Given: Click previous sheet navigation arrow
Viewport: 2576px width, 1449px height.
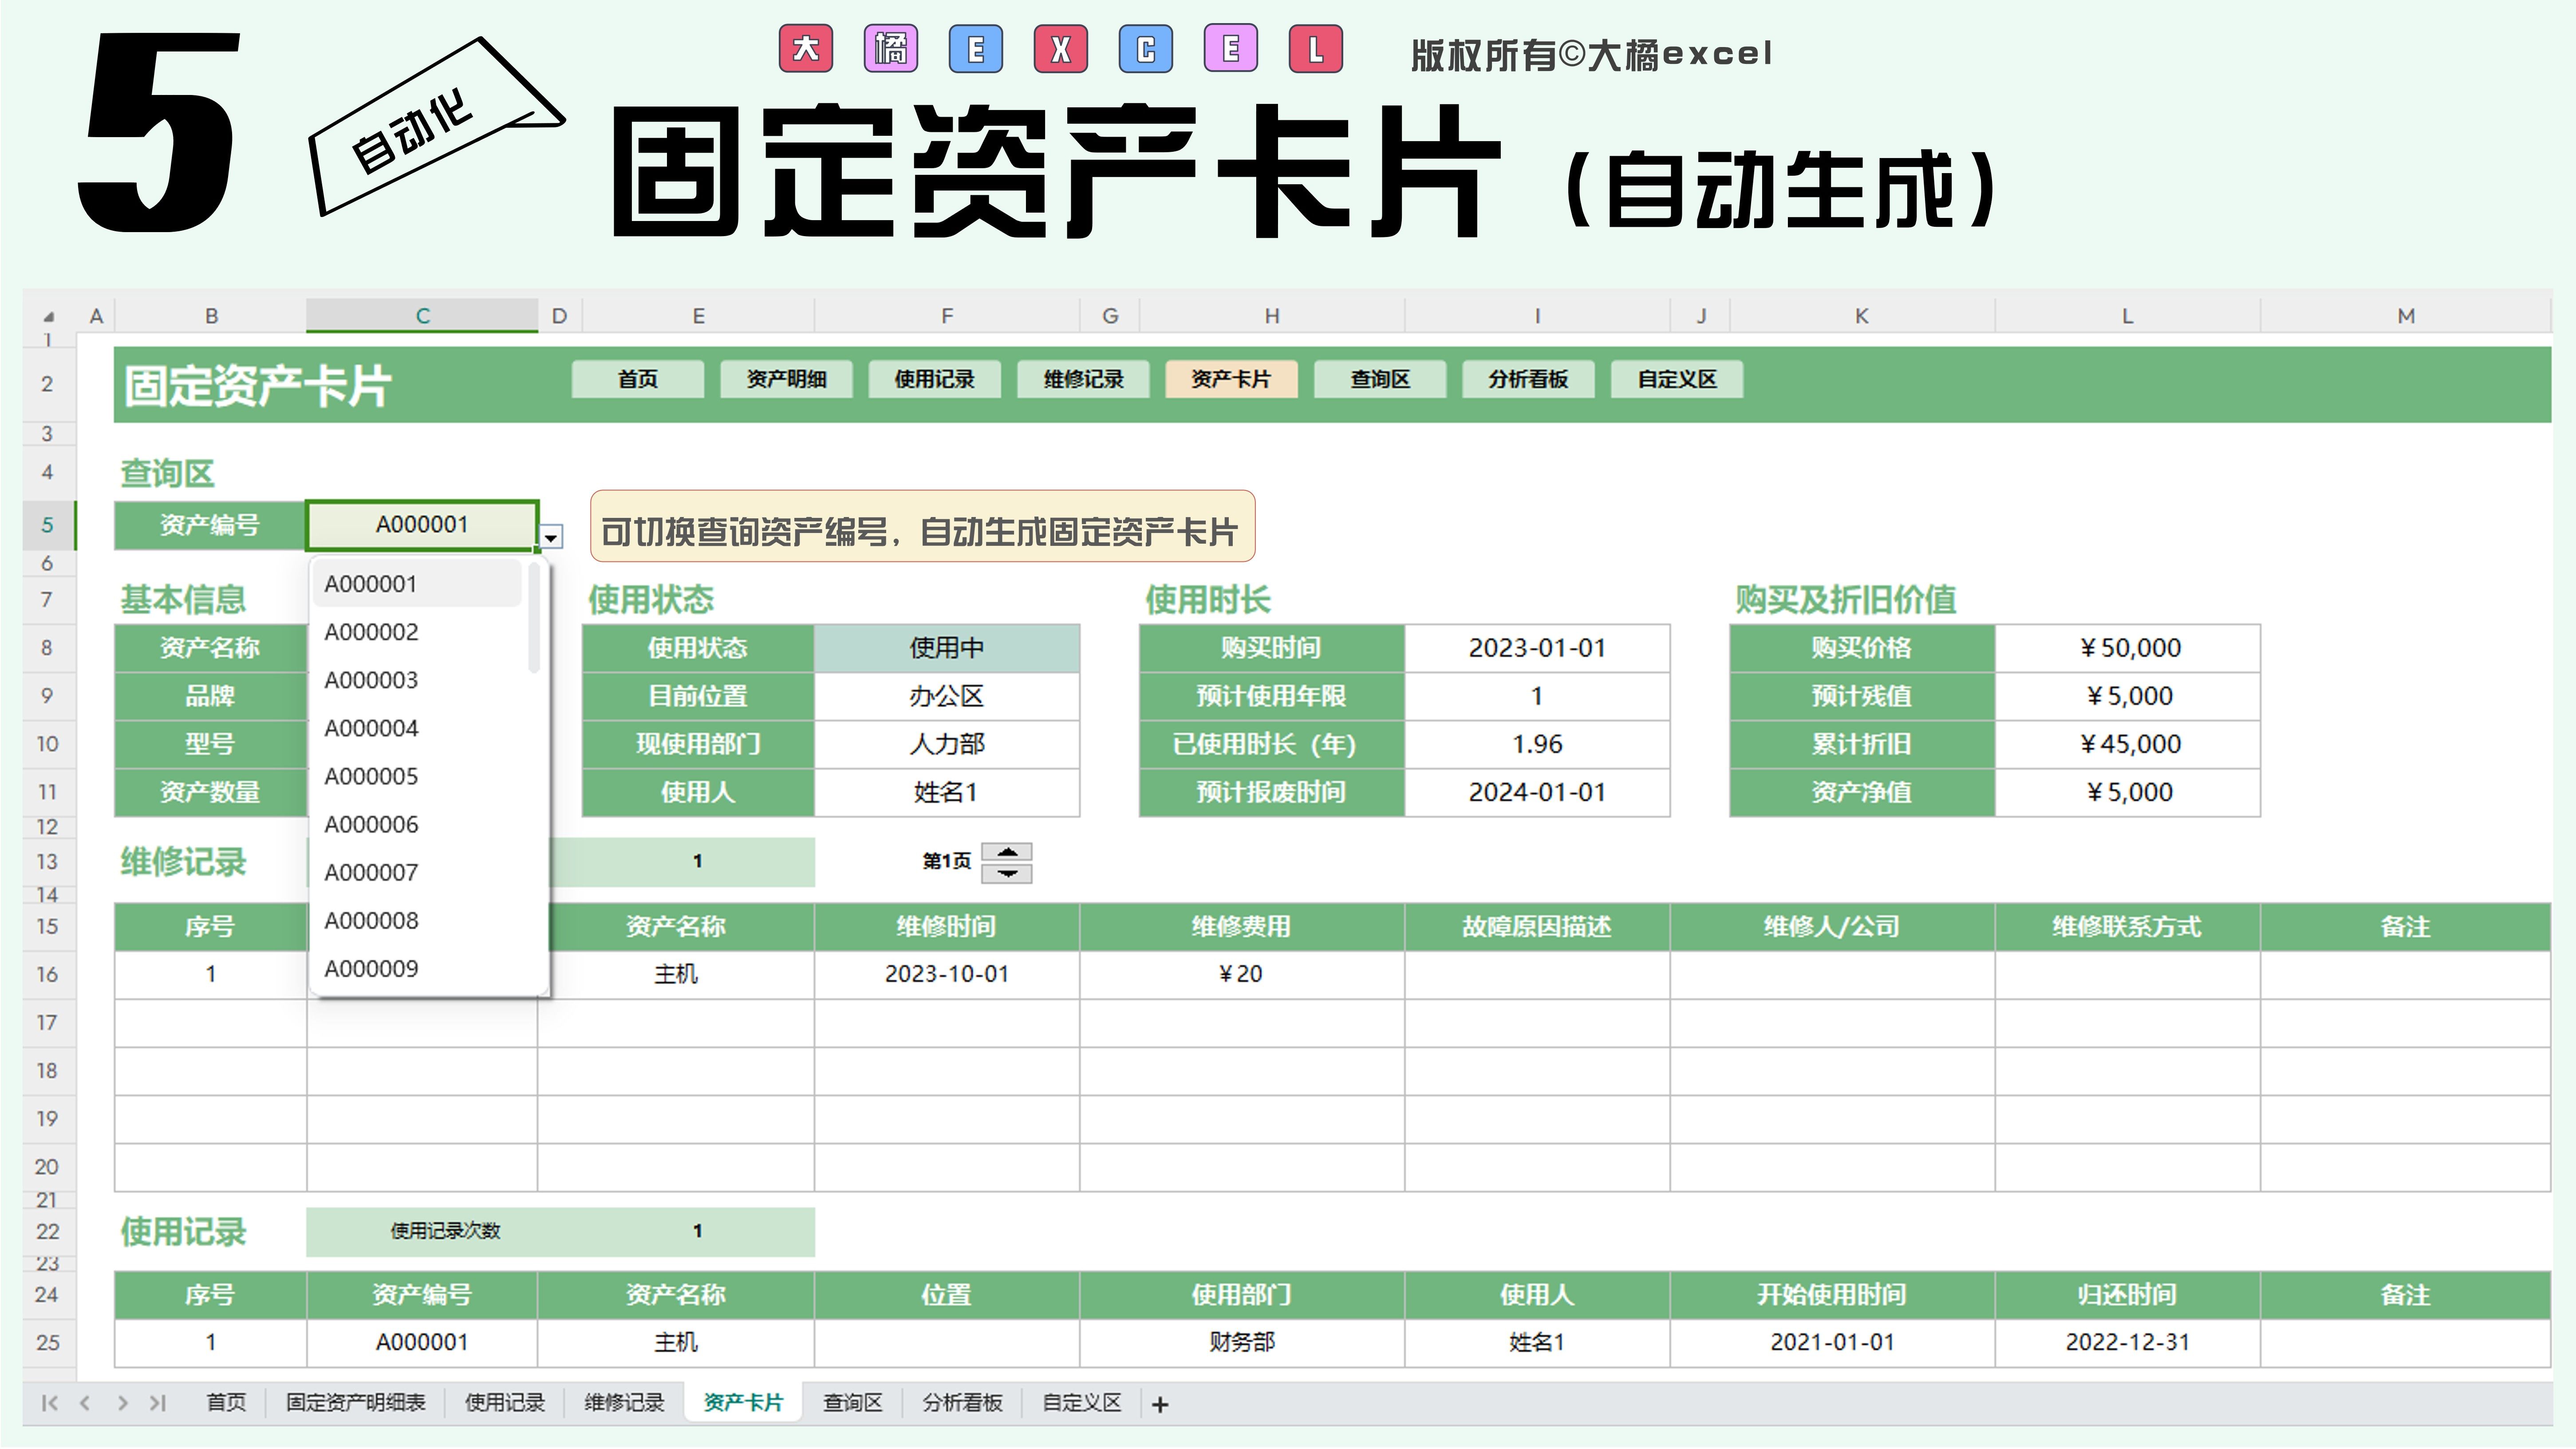Looking at the screenshot, I should point(85,1403).
